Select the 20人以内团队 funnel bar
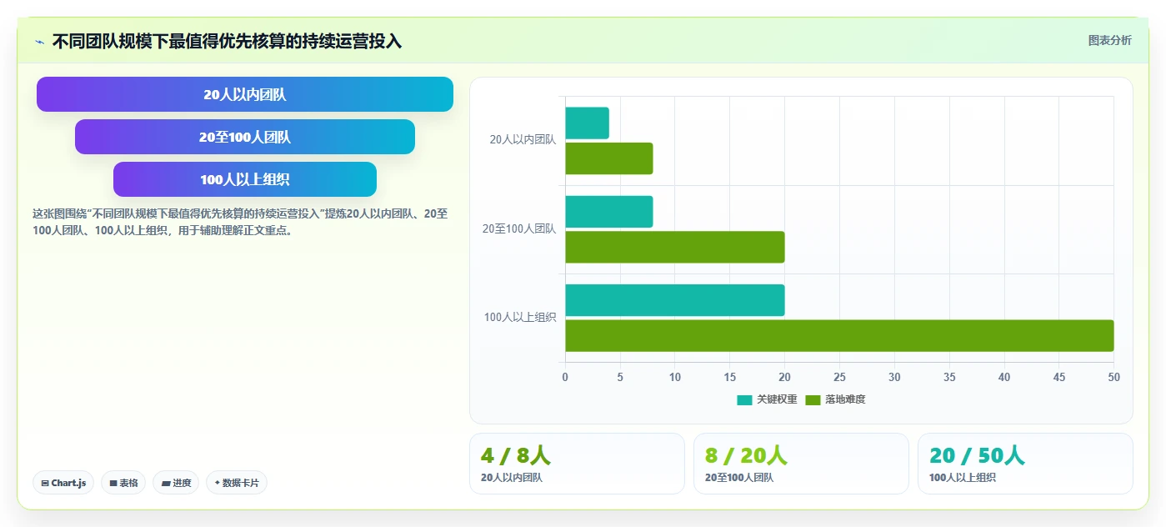The image size is (1166, 527). coord(245,94)
